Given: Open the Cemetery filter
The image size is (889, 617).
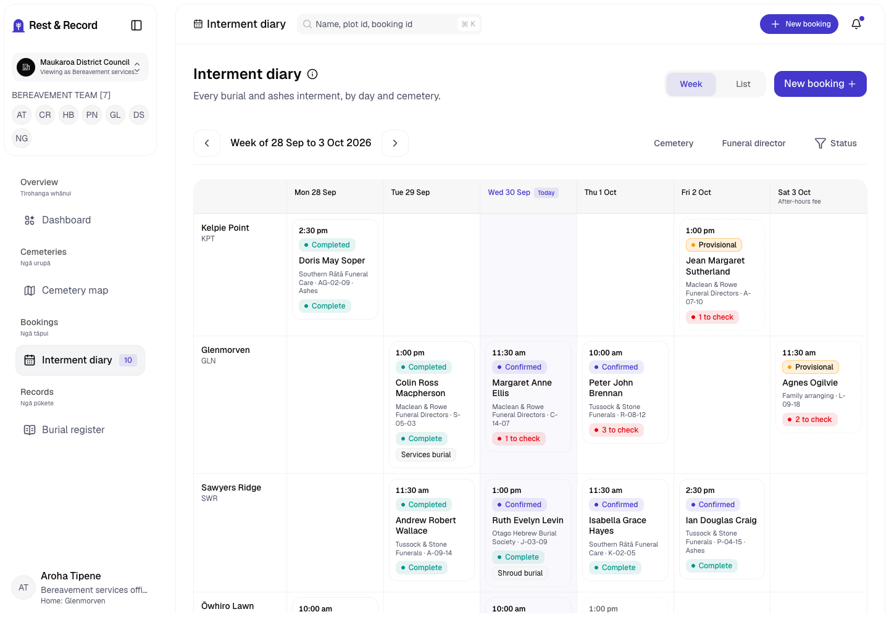Looking at the screenshot, I should coord(674,143).
